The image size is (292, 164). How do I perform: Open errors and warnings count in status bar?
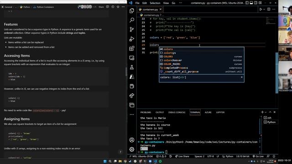tap(161, 156)
